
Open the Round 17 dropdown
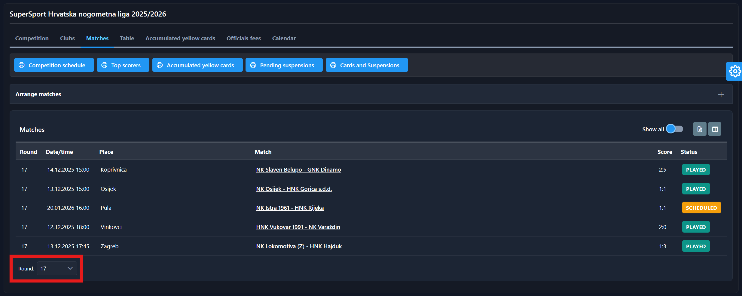tap(57, 268)
